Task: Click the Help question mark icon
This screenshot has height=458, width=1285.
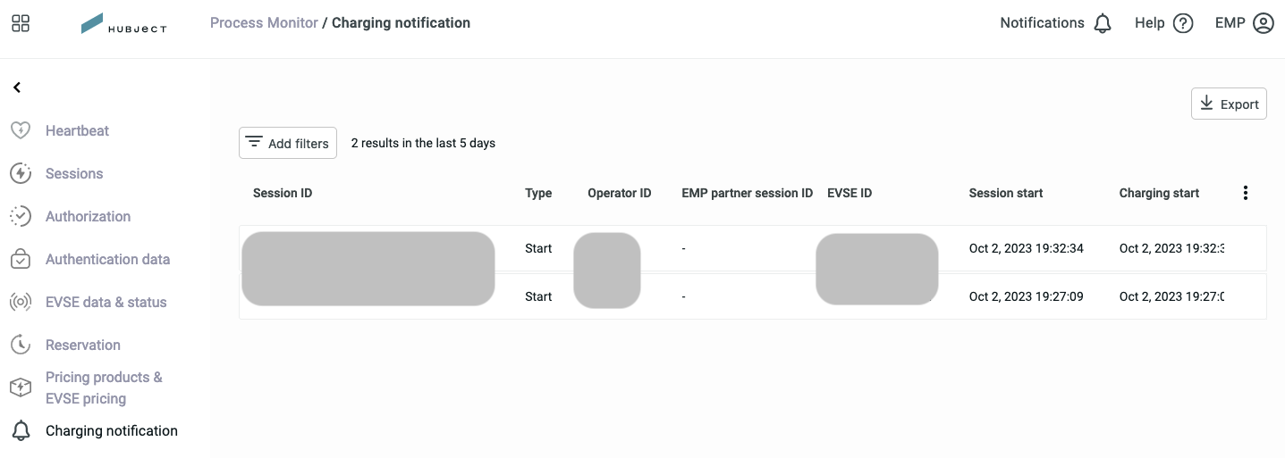Action: coord(1183,23)
